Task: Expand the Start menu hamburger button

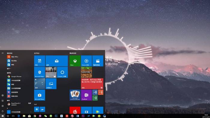Action: (2, 53)
